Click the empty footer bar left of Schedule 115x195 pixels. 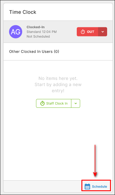coord(42,186)
